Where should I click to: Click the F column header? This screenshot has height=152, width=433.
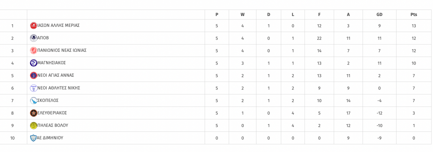pos(319,14)
